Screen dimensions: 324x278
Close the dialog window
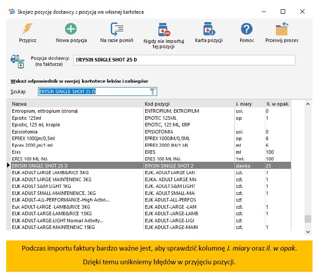[x=302, y=11]
